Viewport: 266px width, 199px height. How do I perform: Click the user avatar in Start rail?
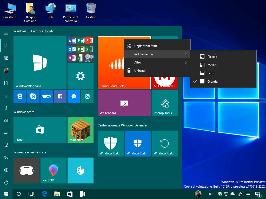coord(6,70)
